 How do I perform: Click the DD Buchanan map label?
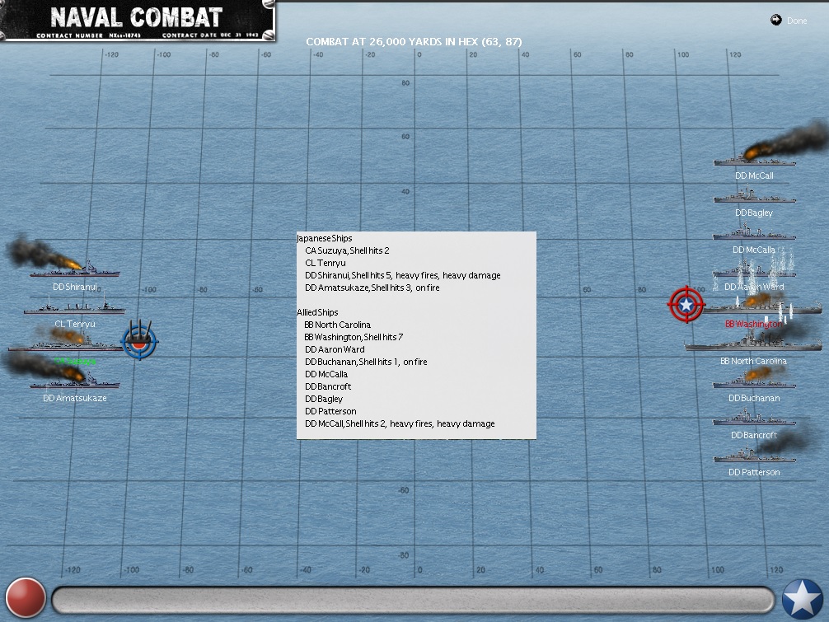tap(754, 398)
